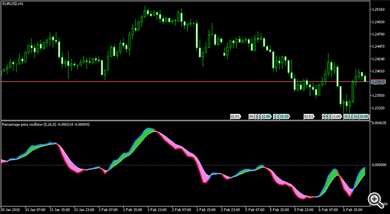Click the 6 Feb 15:00 time label

point(353,209)
